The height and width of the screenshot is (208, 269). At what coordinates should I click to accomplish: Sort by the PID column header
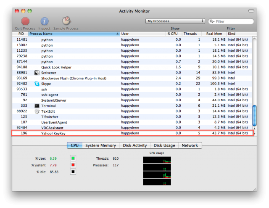pyautogui.click(x=20, y=34)
